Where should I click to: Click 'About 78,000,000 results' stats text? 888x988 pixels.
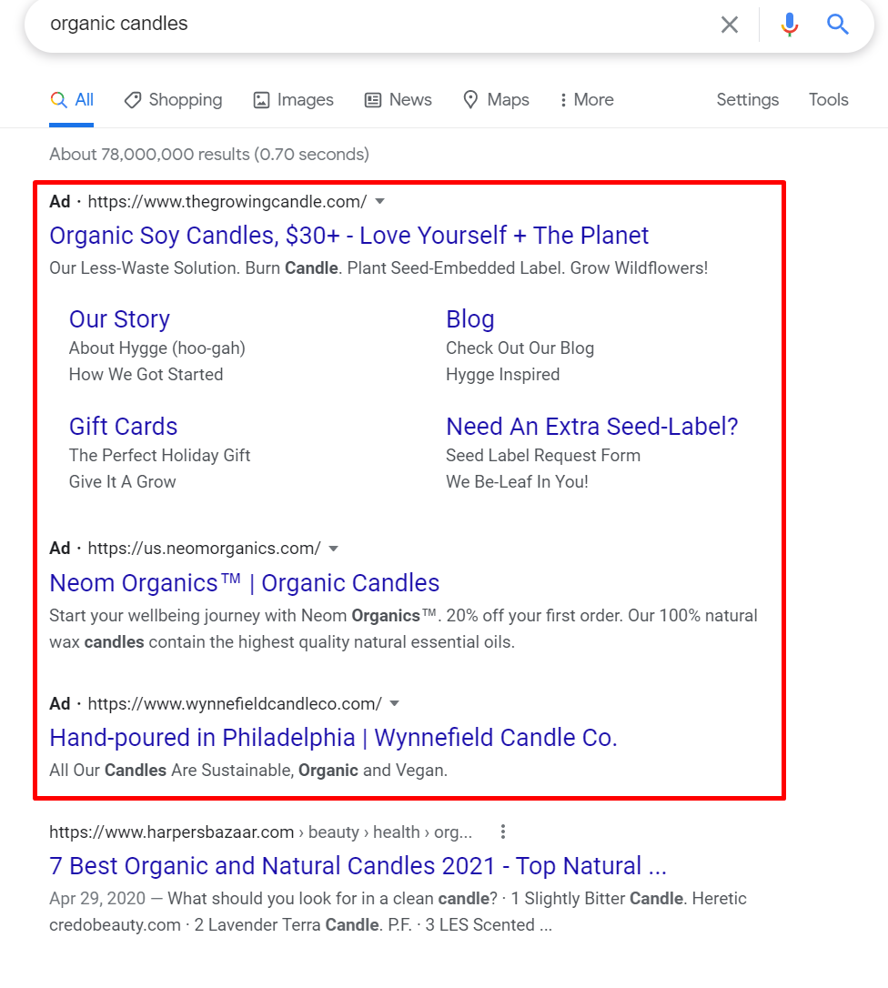tap(209, 155)
